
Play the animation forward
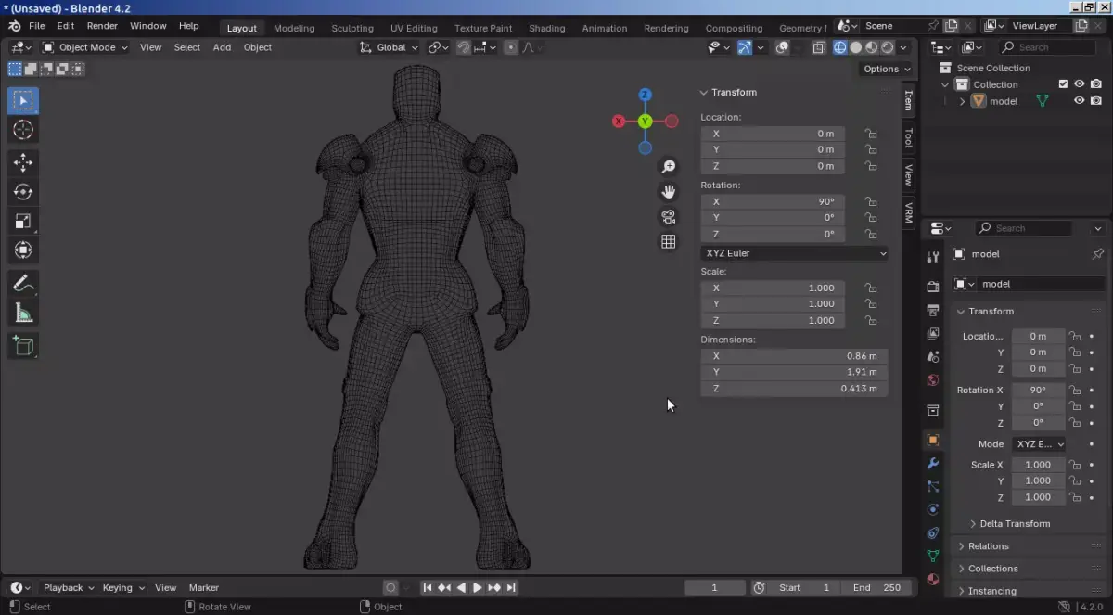(478, 588)
